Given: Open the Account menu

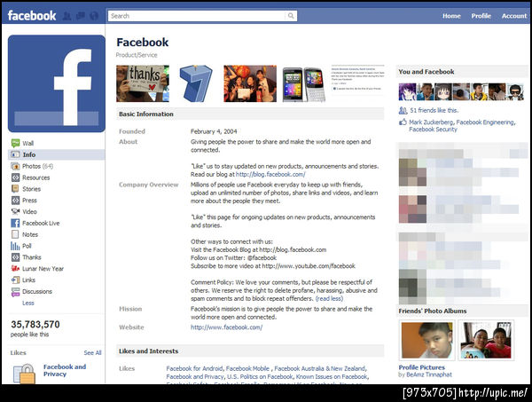Looking at the screenshot, I should tap(514, 16).
